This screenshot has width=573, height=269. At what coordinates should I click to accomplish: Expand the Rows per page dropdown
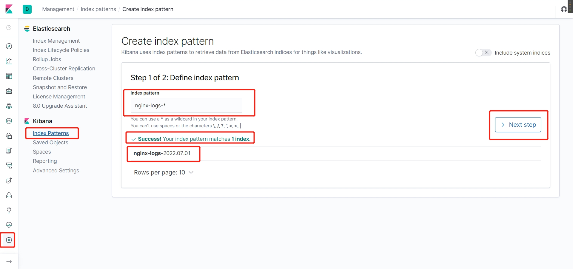tap(164, 173)
